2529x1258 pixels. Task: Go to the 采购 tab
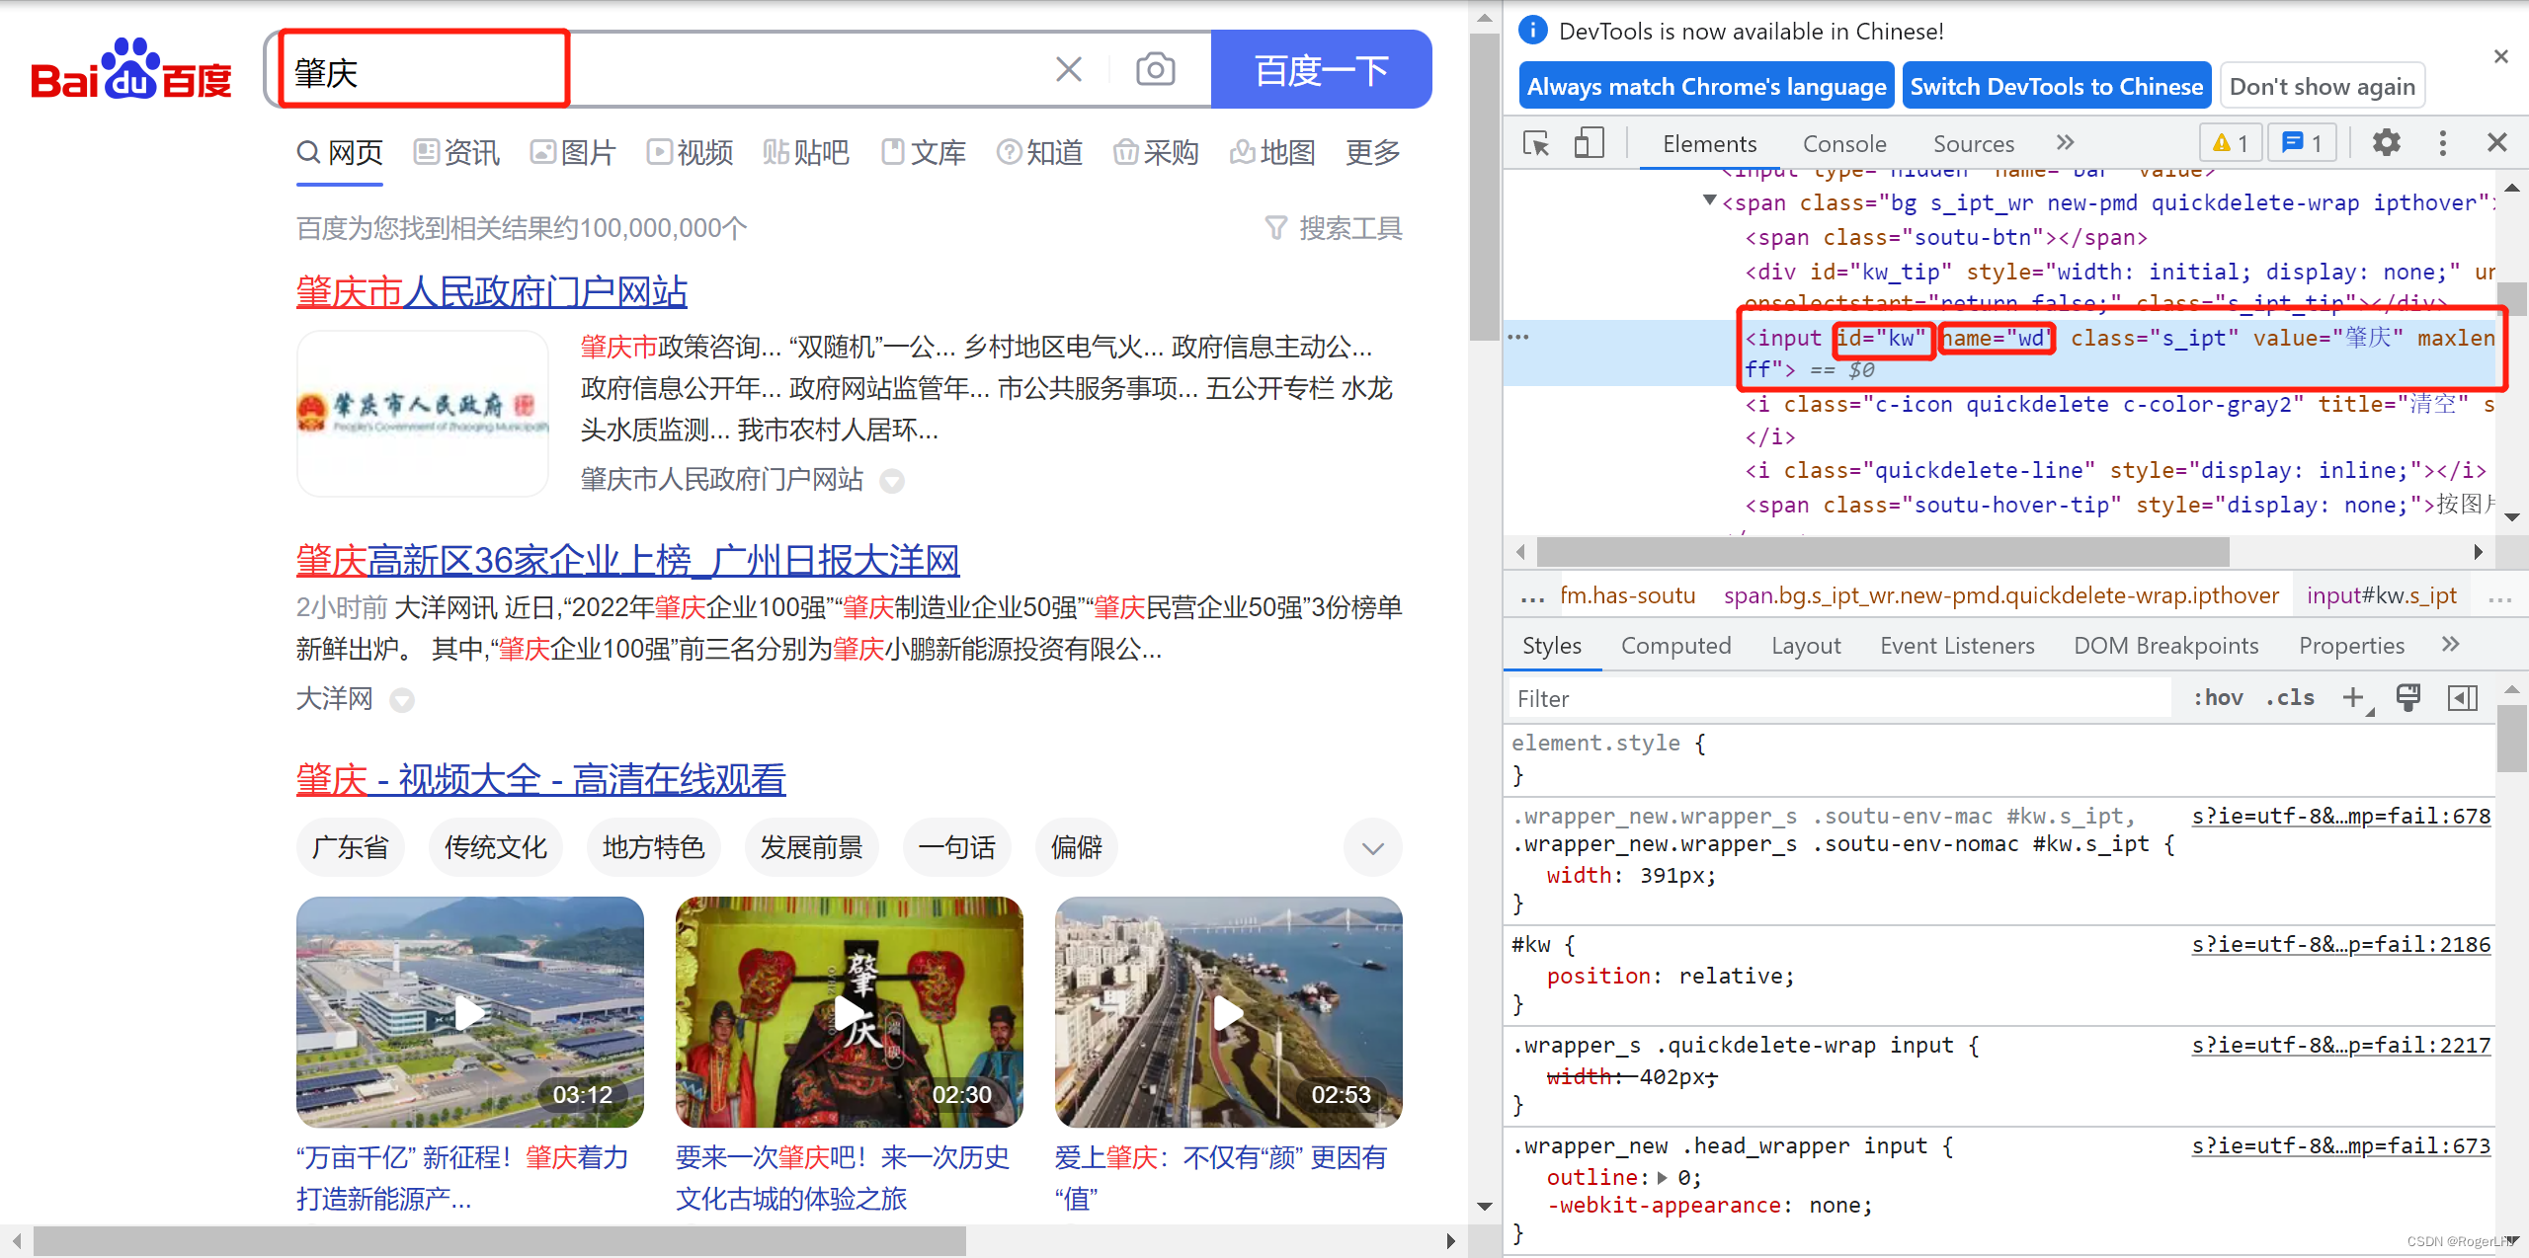[1156, 152]
